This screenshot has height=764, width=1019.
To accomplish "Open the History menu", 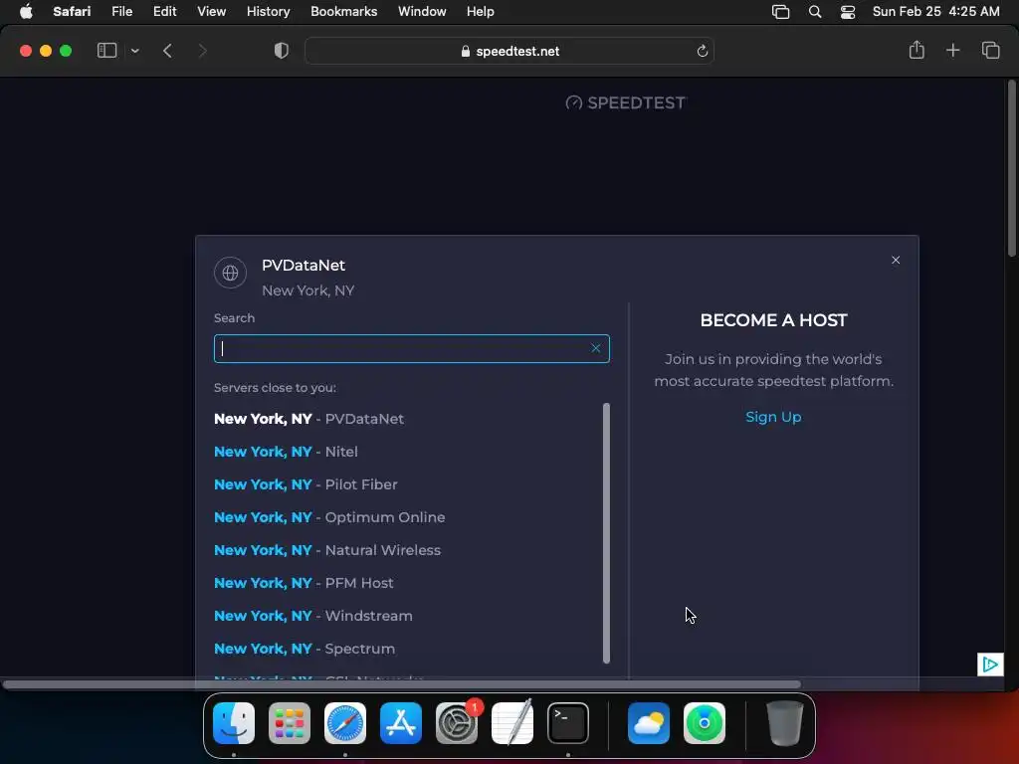I will click(x=268, y=12).
